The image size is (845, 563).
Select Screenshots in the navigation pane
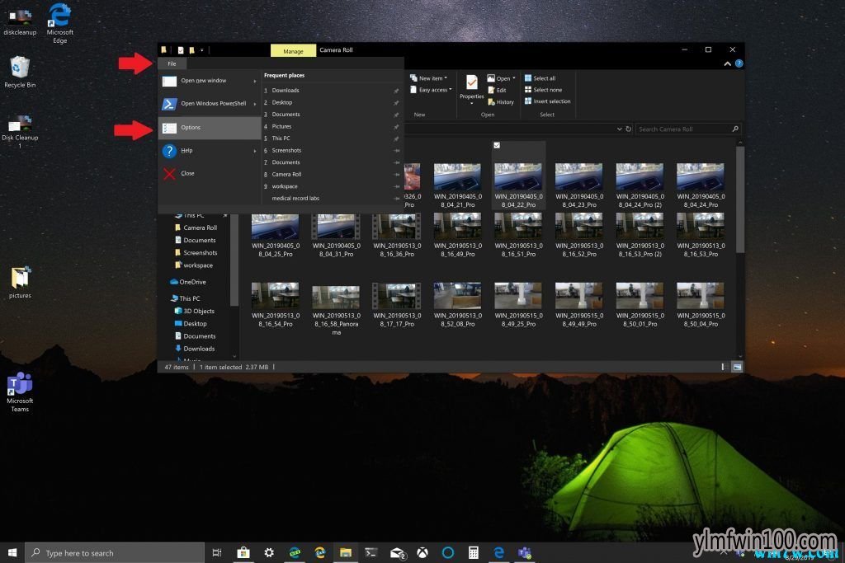[196, 253]
